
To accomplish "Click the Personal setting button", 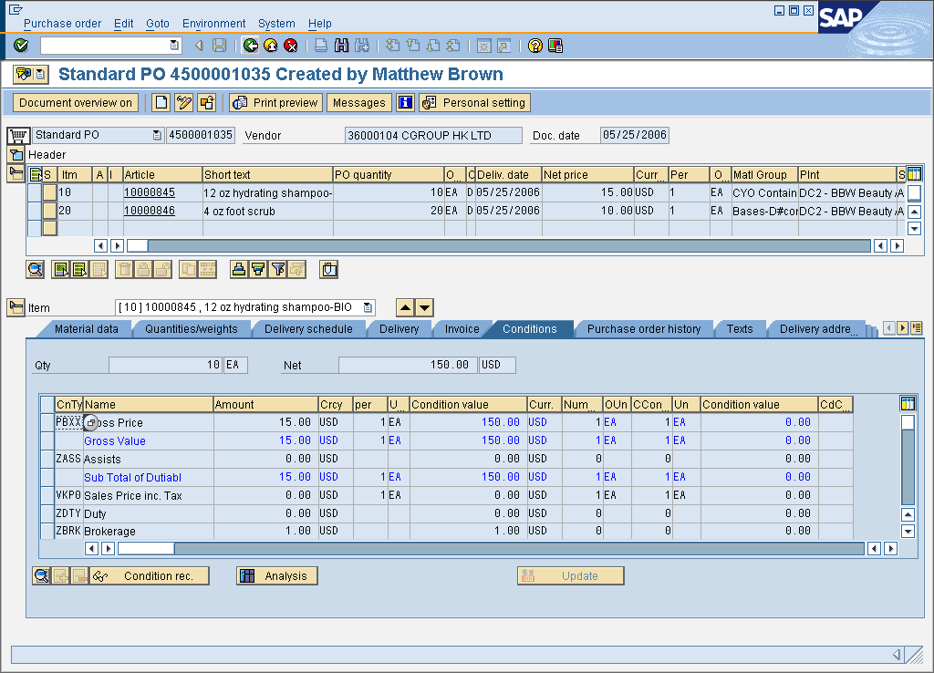I will click(x=474, y=102).
